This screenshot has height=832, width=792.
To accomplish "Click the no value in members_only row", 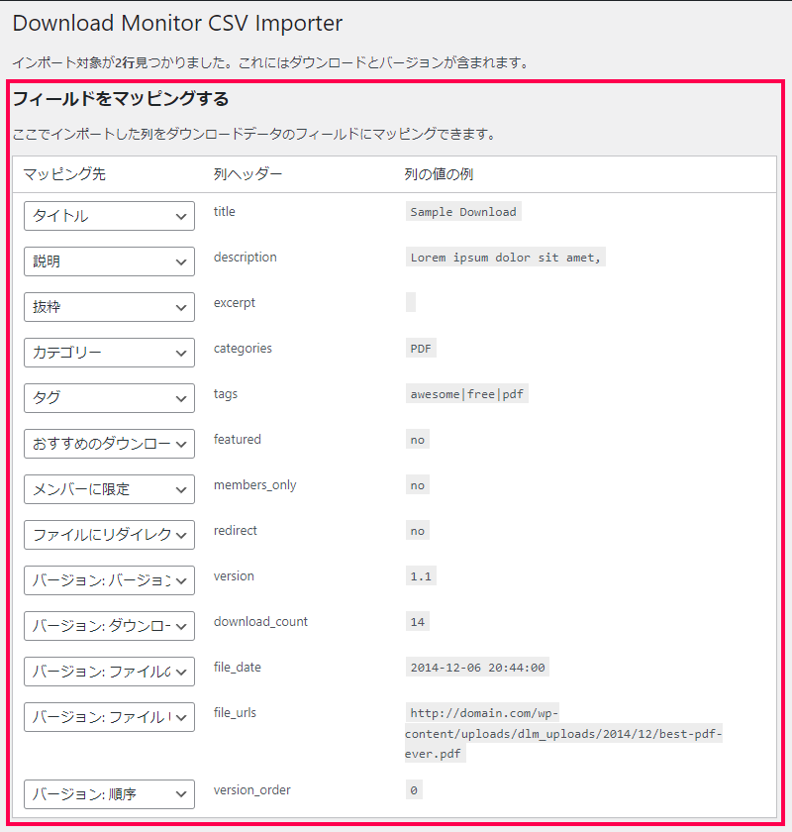I will point(418,485).
